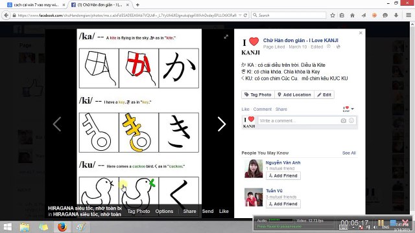Show the next photo with right arrow

pos(222,124)
